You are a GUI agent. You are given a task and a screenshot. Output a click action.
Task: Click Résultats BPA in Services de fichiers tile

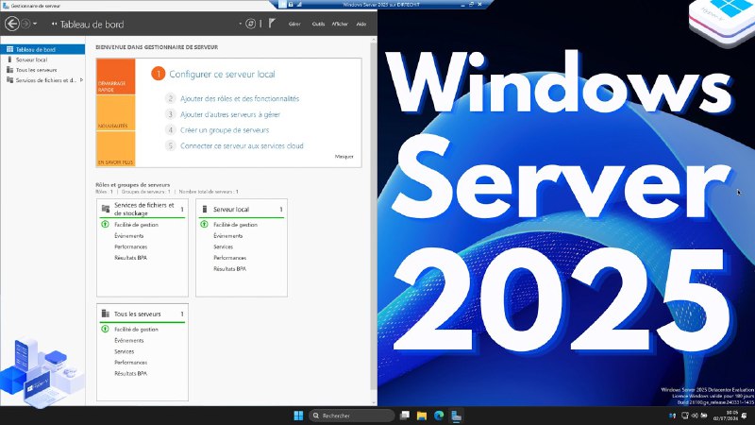(130, 258)
